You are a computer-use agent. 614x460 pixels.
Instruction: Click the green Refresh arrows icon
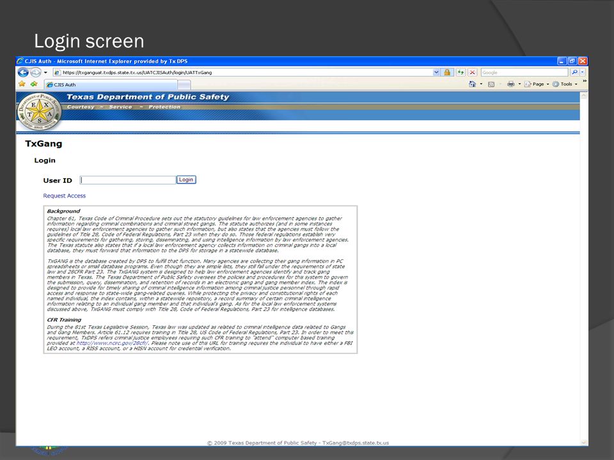tap(460, 72)
